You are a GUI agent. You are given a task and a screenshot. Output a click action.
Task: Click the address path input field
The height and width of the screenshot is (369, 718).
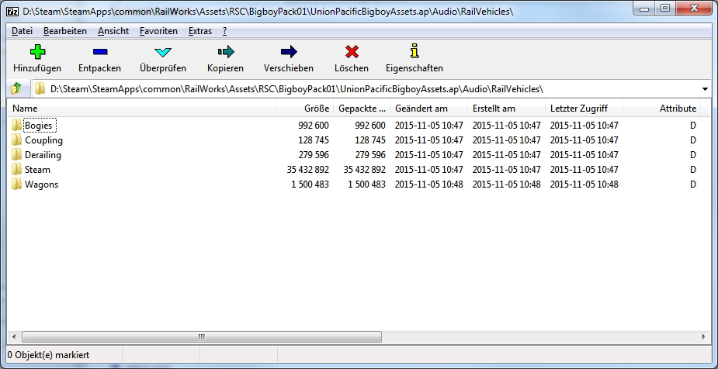[371, 88]
